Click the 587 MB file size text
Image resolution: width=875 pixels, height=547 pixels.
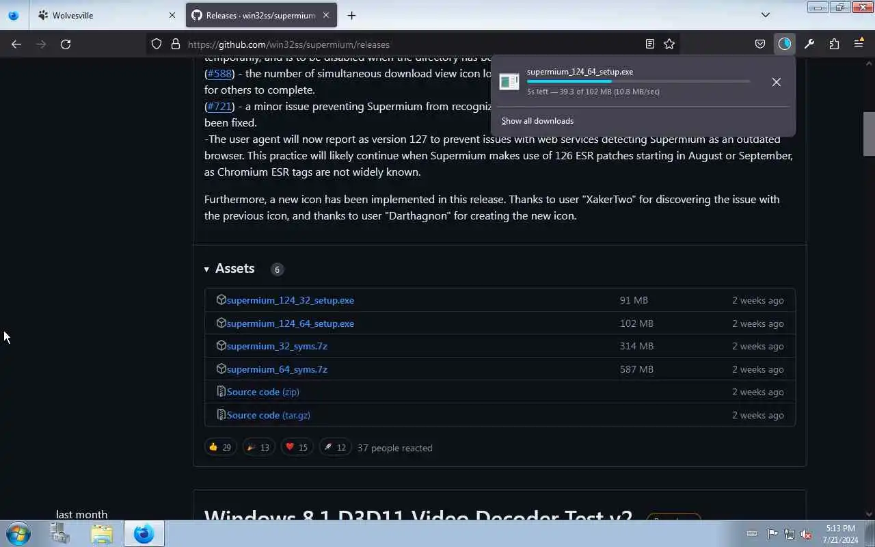click(636, 369)
